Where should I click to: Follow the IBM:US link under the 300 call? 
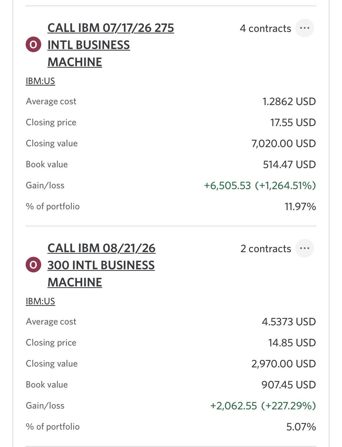[41, 301]
